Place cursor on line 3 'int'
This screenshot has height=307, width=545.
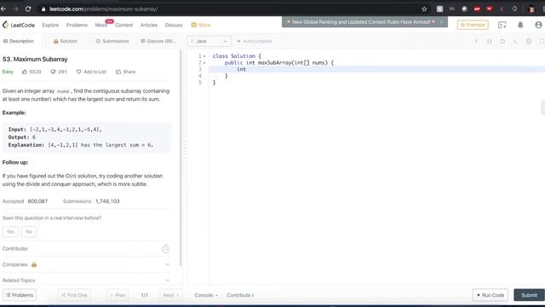241,69
